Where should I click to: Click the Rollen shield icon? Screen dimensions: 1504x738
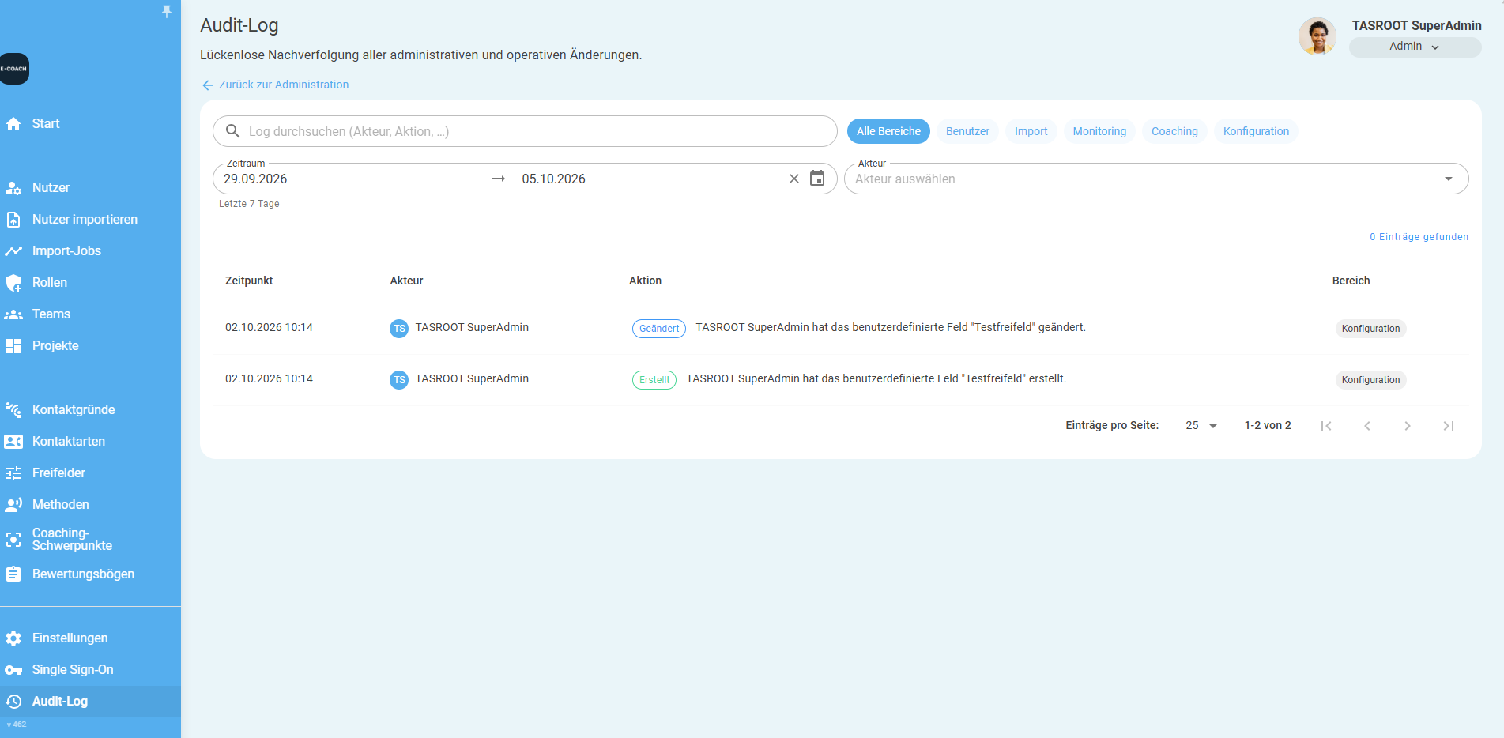coord(13,283)
